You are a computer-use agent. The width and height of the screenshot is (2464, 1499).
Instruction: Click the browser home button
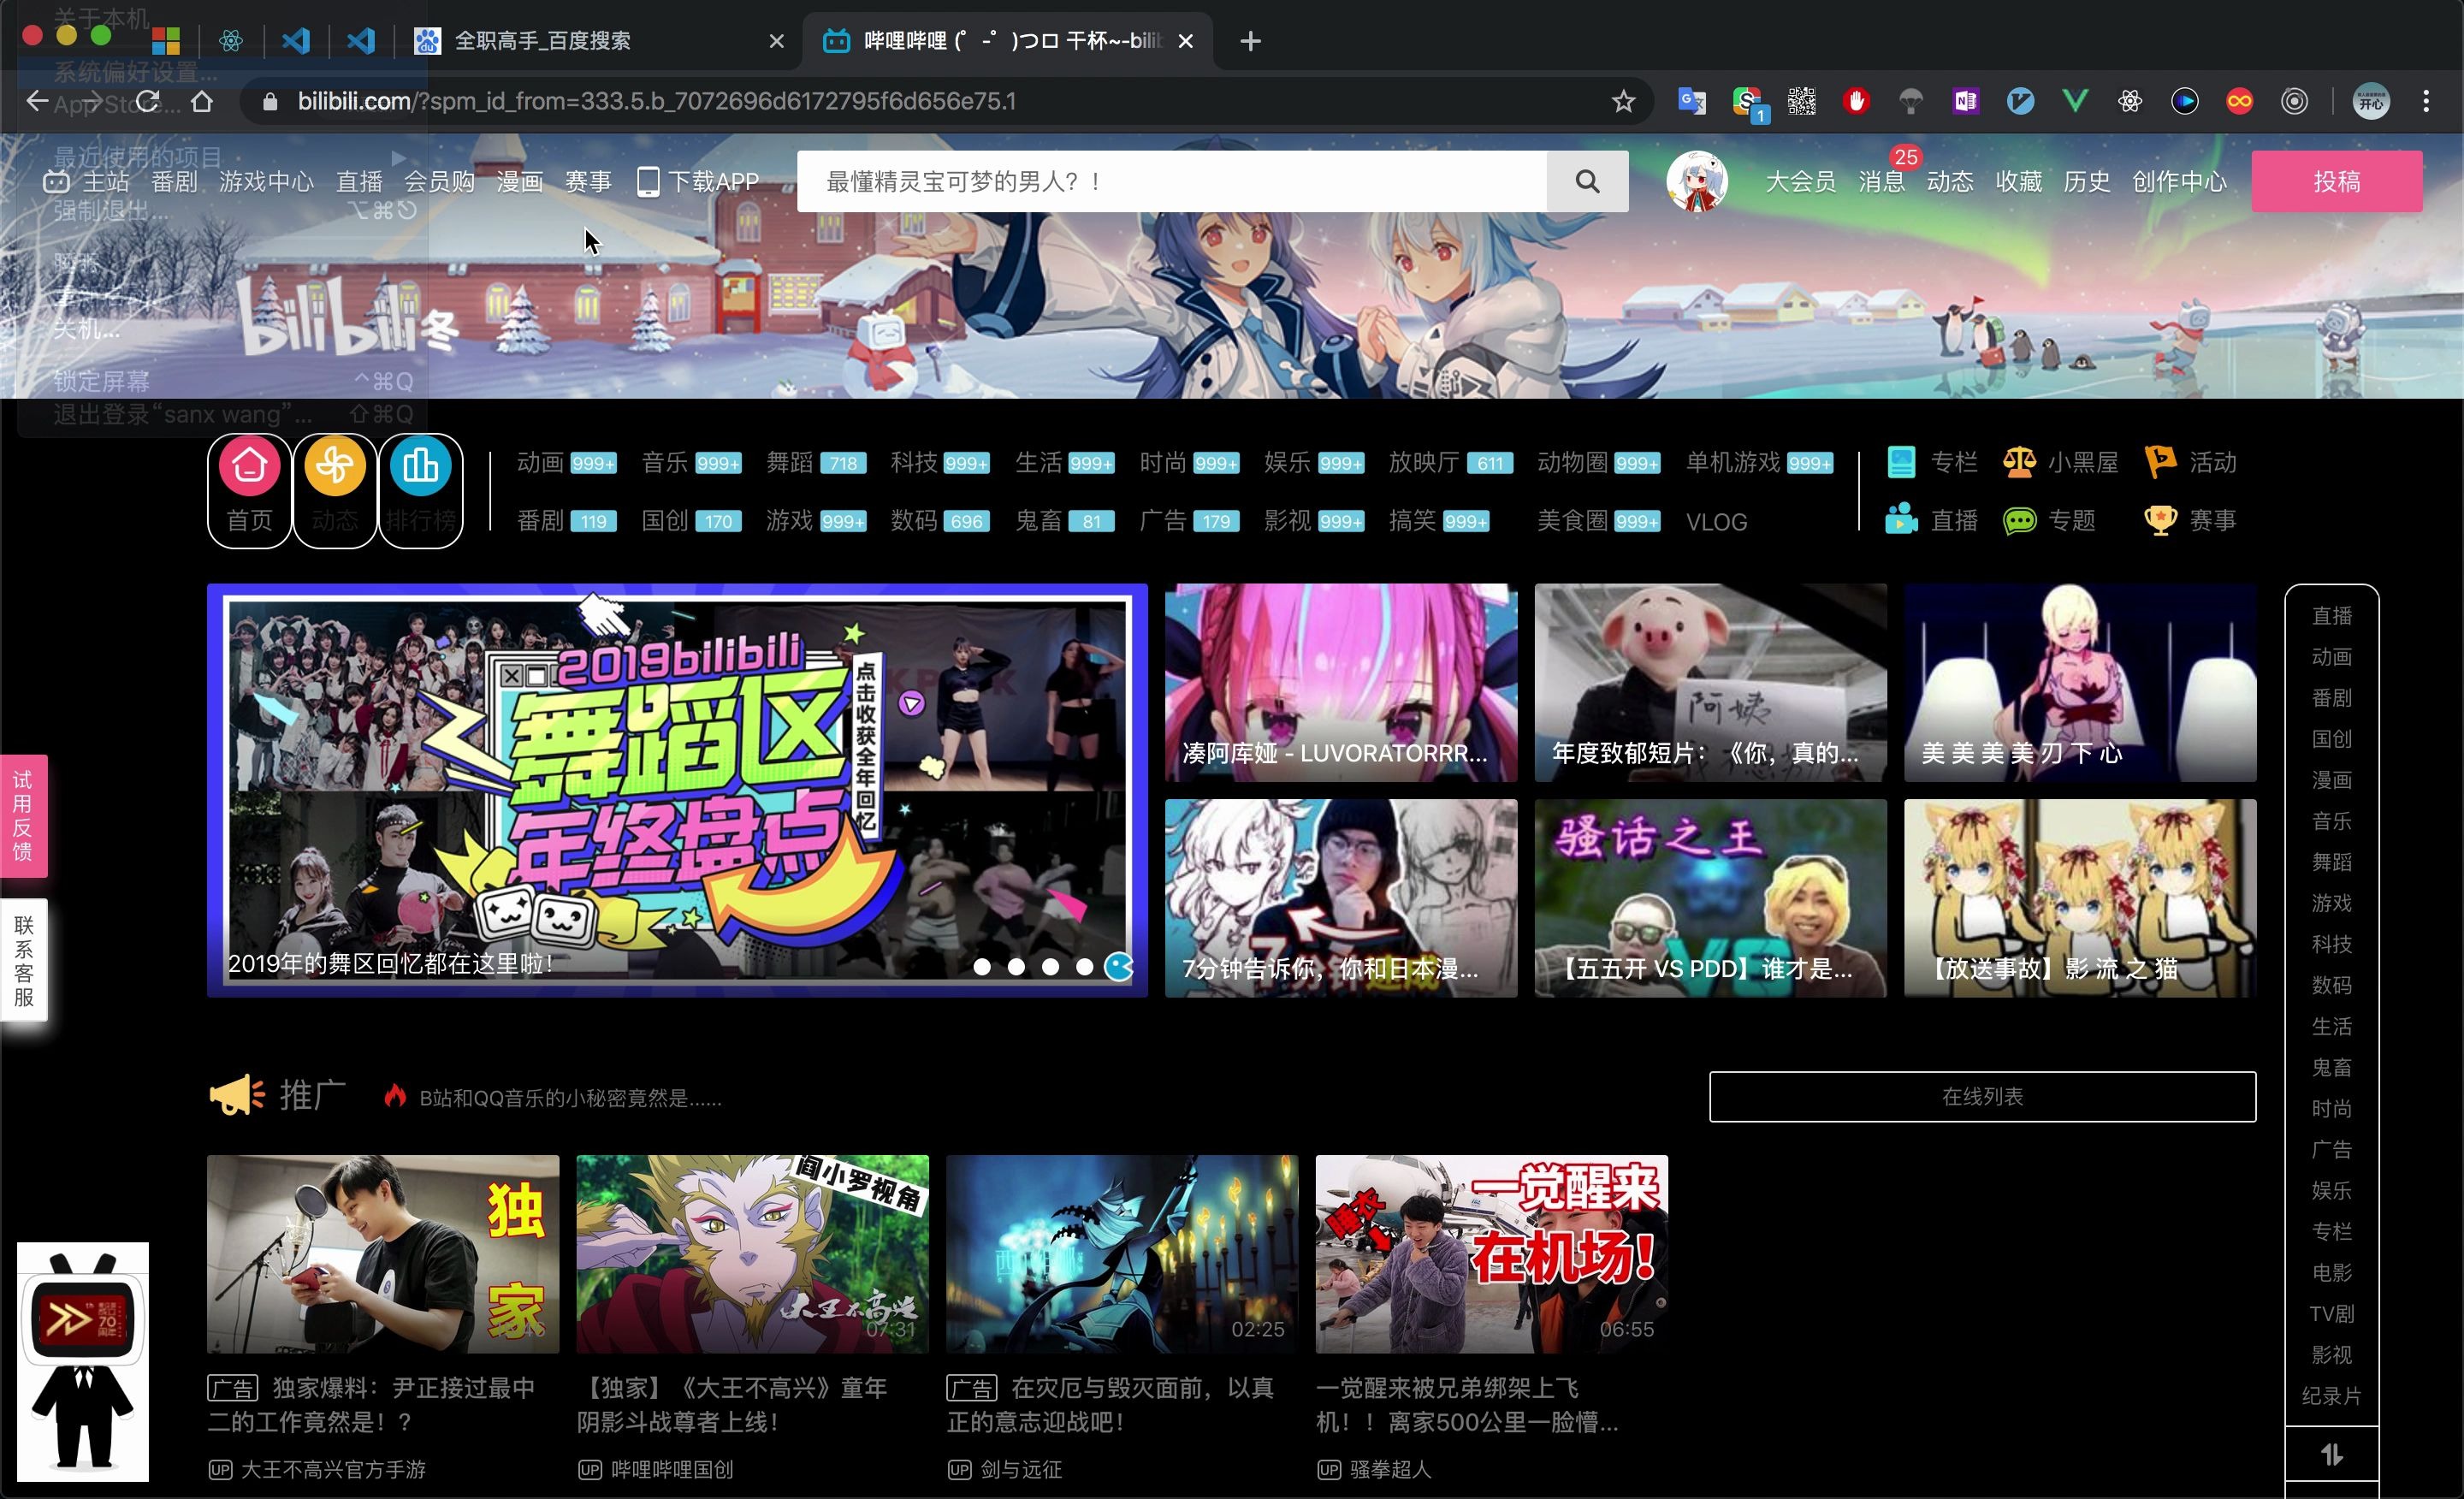click(x=202, y=101)
